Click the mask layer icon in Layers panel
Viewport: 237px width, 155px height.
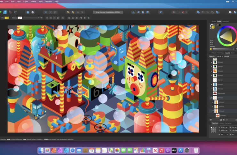pos(221,120)
